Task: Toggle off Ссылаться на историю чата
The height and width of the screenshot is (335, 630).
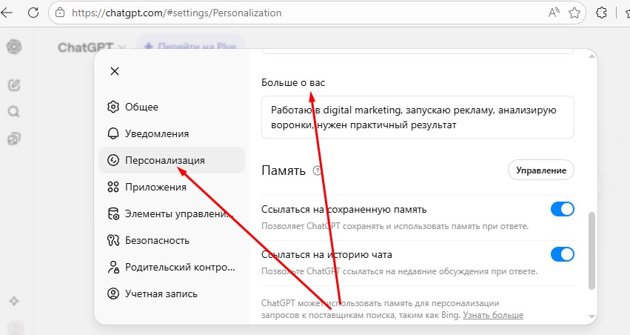Action: tap(562, 254)
